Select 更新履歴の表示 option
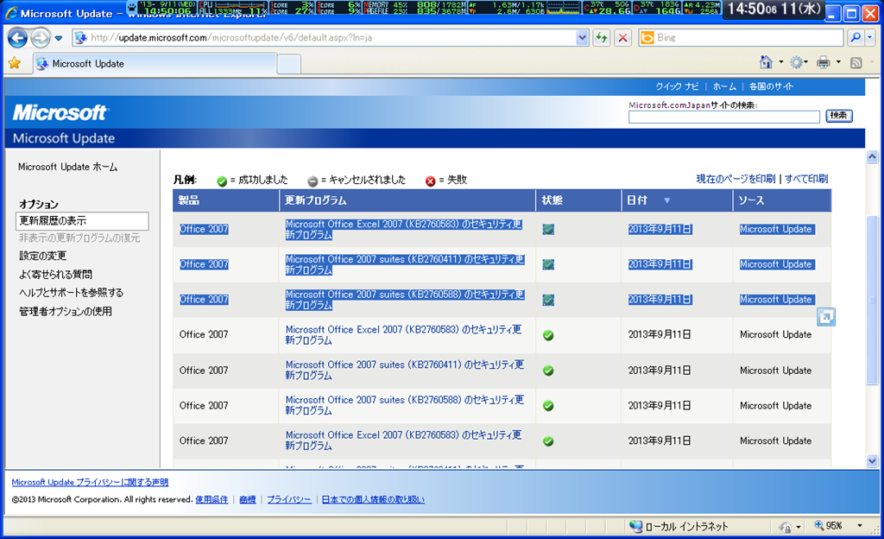The width and height of the screenshot is (884, 539). (x=82, y=220)
